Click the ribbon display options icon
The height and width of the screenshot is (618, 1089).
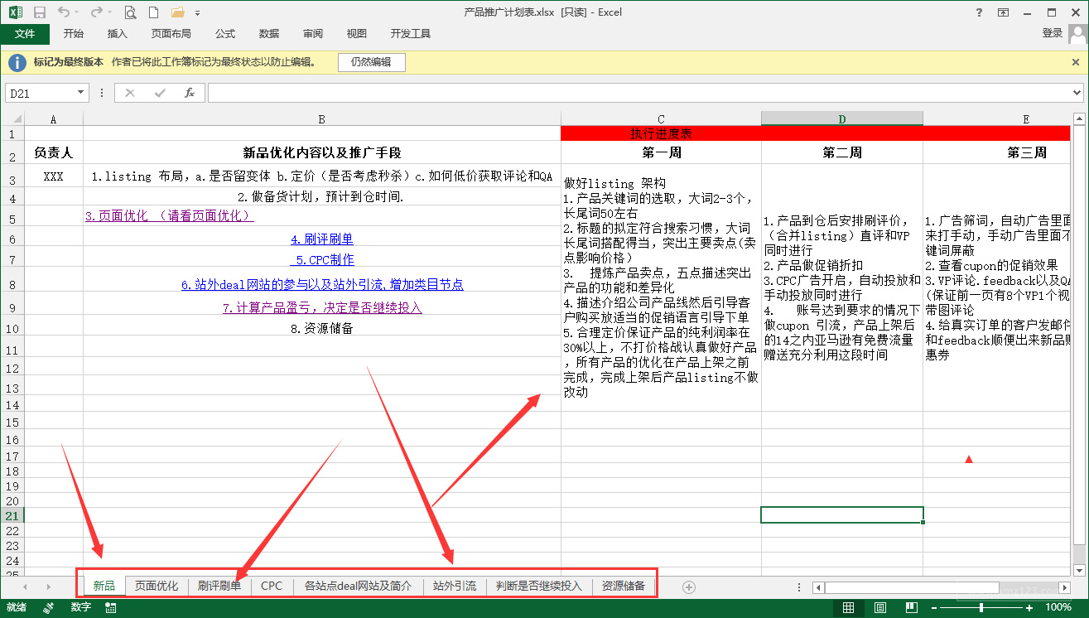click(1004, 12)
